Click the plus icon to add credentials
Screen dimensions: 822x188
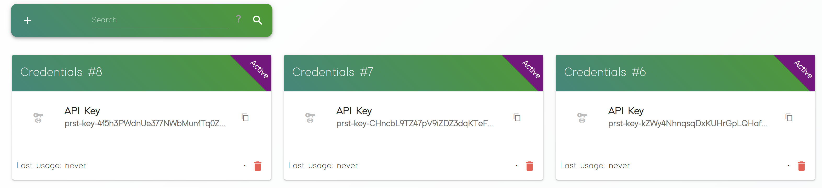tap(28, 20)
